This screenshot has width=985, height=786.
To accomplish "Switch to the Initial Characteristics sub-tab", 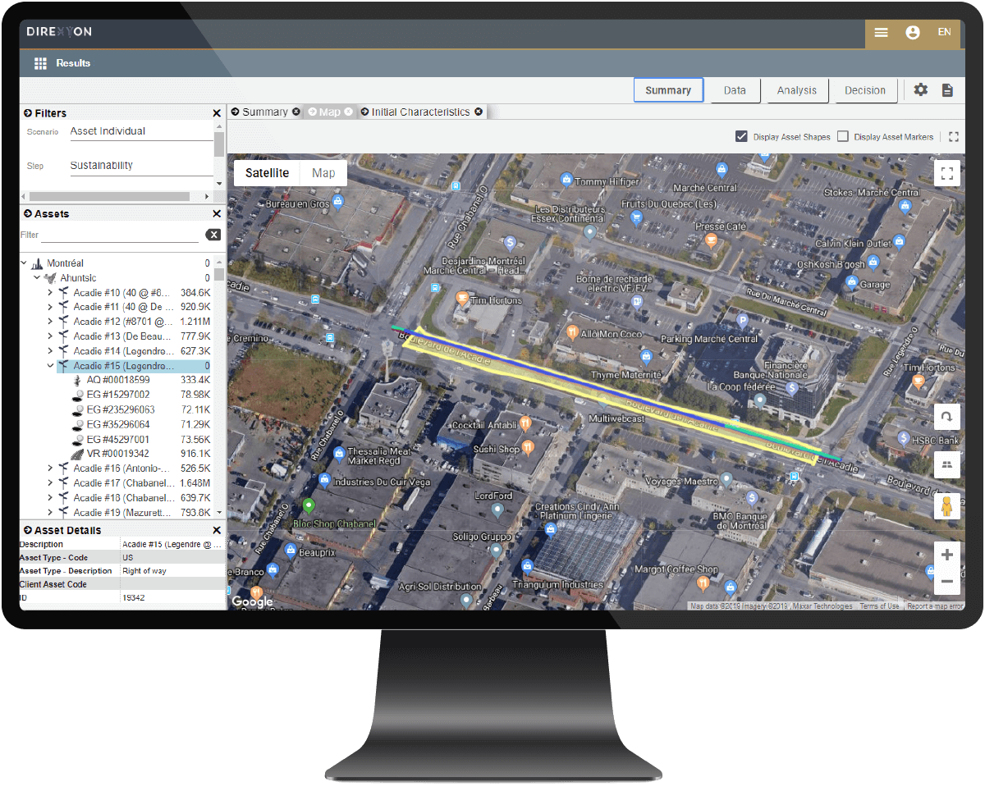I will point(420,112).
